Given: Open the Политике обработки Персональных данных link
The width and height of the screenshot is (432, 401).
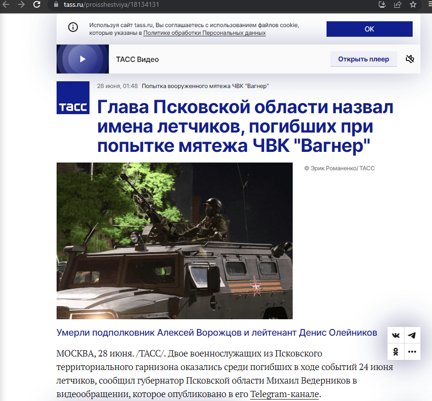Looking at the screenshot, I should pyautogui.click(x=205, y=33).
